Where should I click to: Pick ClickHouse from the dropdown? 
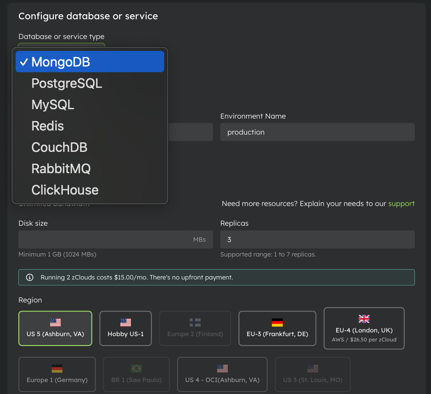coord(90,190)
